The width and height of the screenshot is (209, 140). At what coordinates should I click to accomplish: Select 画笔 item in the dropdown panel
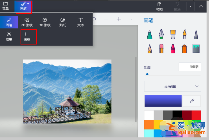point(9,22)
